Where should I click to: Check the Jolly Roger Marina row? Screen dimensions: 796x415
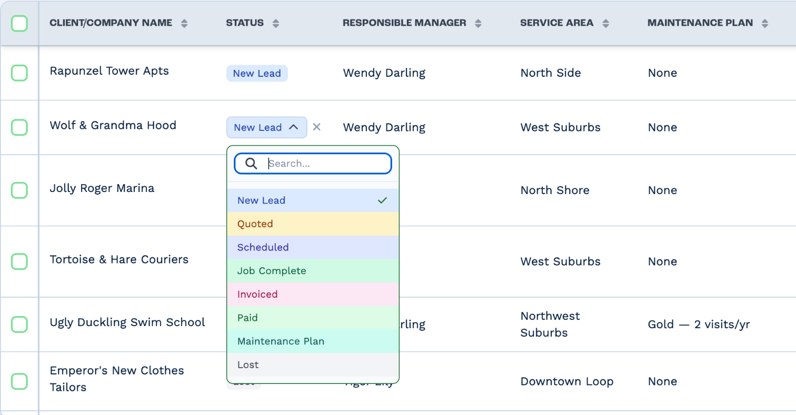(x=19, y=190)
